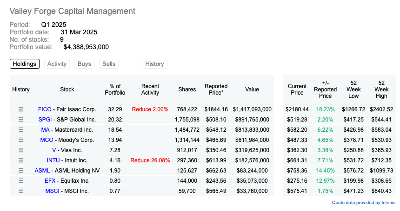400x211 pixels.
Task: Click the 1,755,098 shares cell
Action: (x=187, y=120)
